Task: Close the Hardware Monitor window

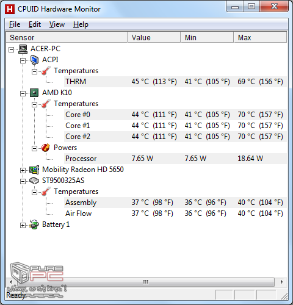Action: (x=274, y=7)
